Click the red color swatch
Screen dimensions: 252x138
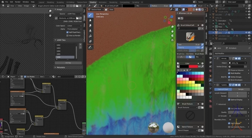pos(193,67)
